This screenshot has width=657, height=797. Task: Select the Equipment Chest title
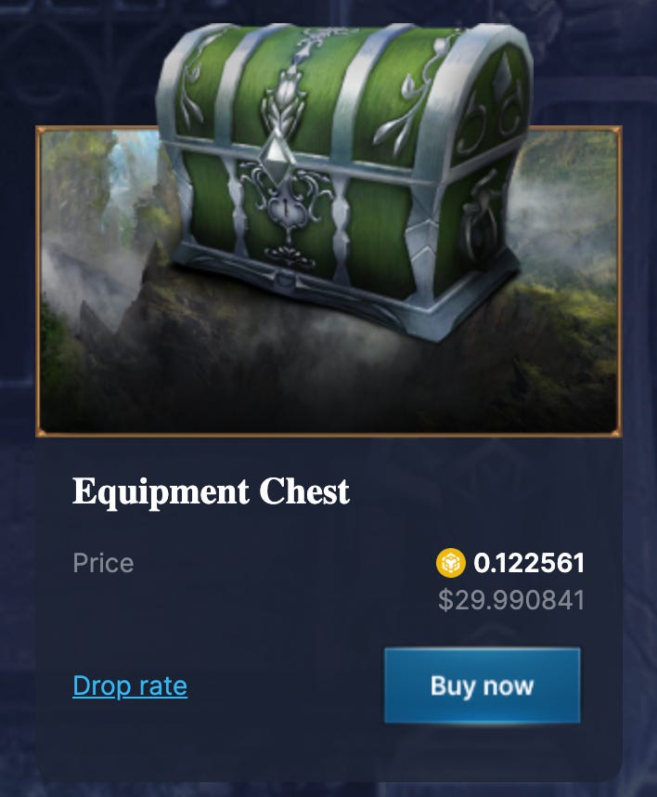tap(211, 492)
